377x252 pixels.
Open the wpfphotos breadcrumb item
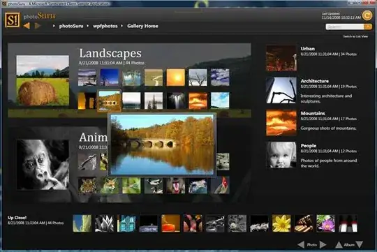(105, 26)
